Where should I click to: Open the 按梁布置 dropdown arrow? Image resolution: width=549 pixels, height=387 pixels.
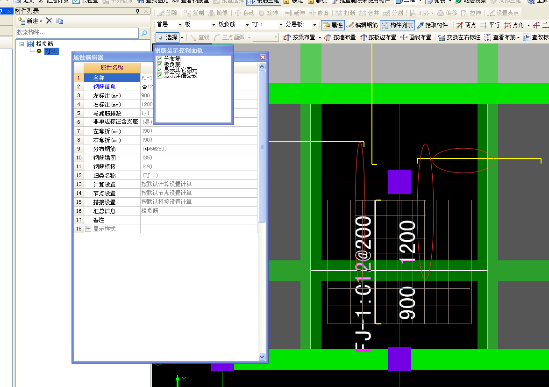320,37
